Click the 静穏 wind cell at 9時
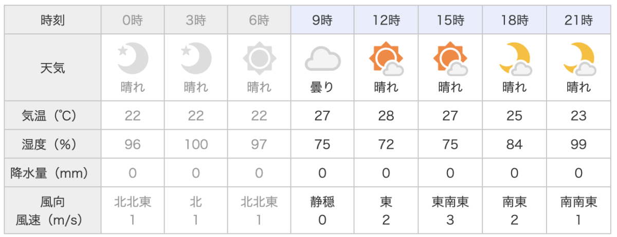 coord(322,210)
